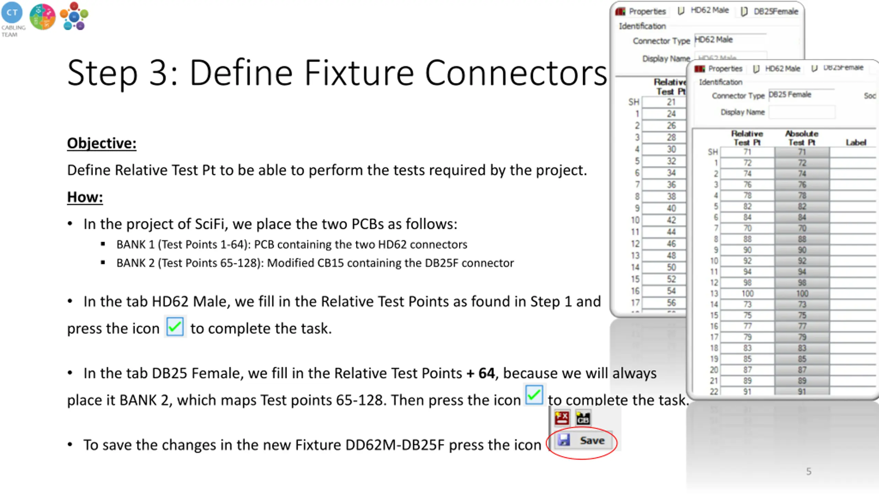The image size is (879, 494).
Task: Select Absolute Test Pt cell 73 in row 14
Action: coord(802,304)
